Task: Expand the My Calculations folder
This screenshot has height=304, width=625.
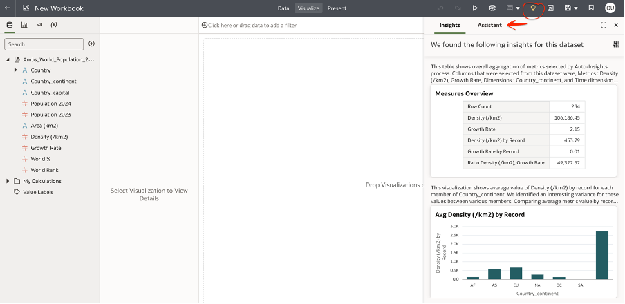Action: pyautogui.click(x=8, y=181)
